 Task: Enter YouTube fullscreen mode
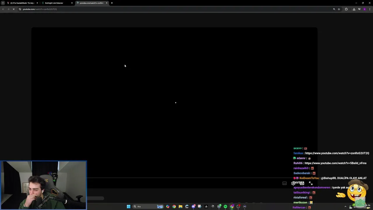(x=311, y=183)
